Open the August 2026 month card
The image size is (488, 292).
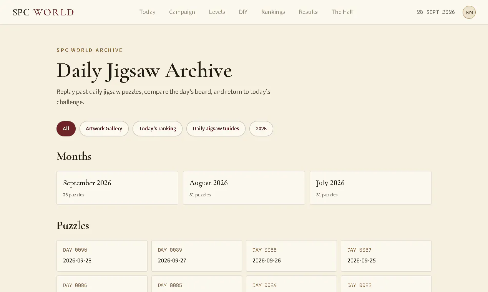244,188
